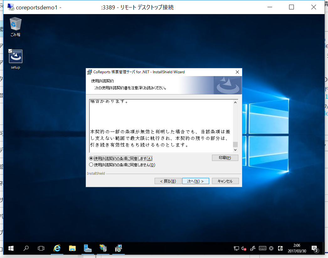
Task: Click the installer icon in dialog title bar
Action: [89, 72]
